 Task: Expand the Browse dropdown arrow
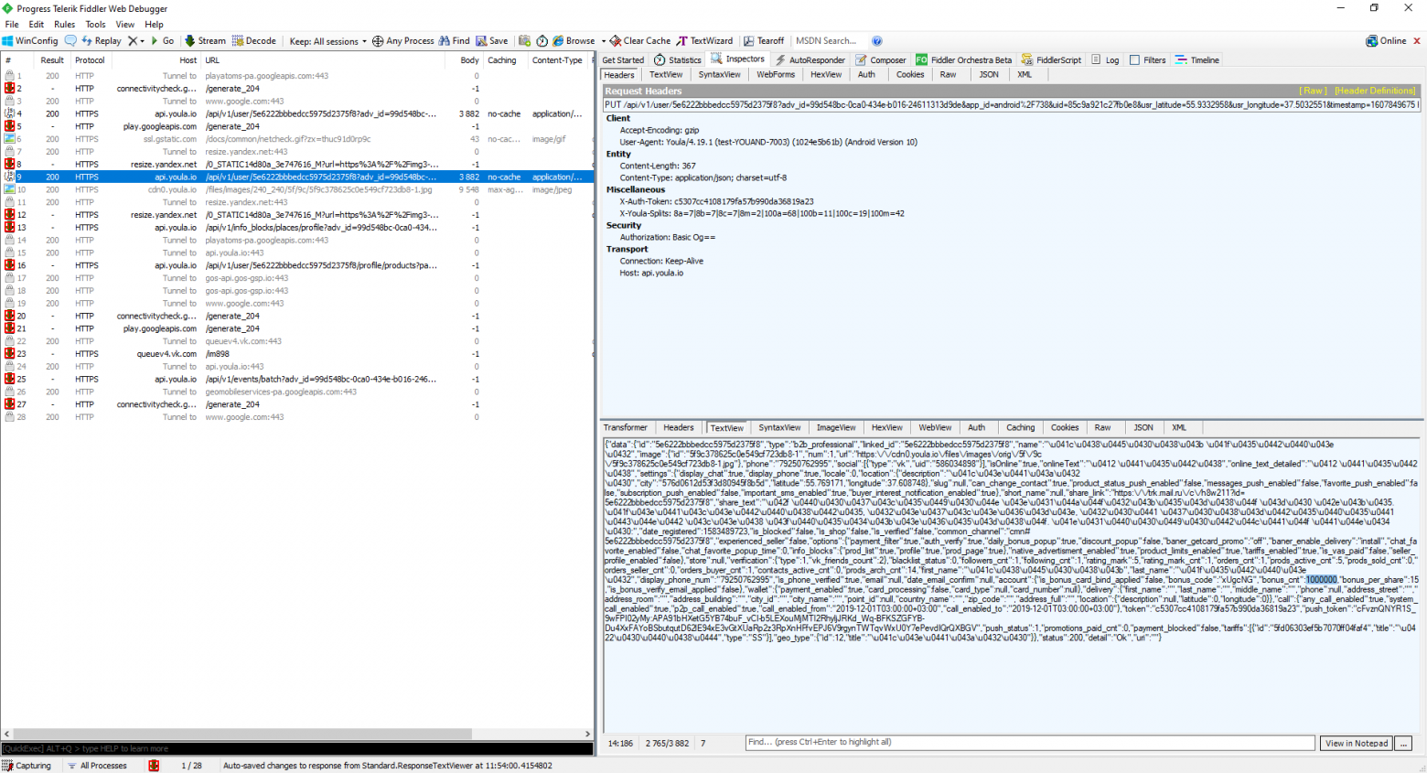(603, 41)
